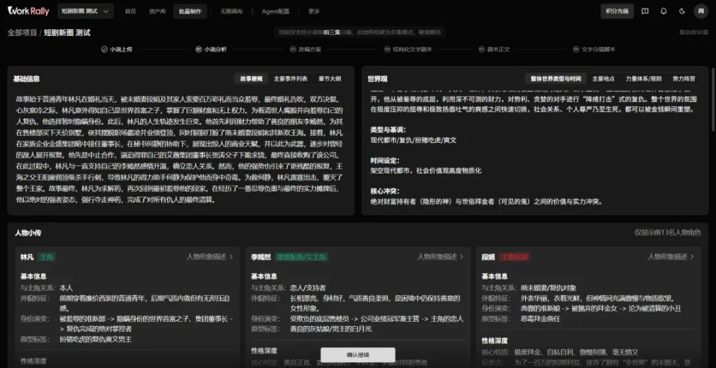Click the 世界观 panel heading
Image resolution: width=716 pixels, height=368 pixels.
pyautogui.click(x=377, y=78)
